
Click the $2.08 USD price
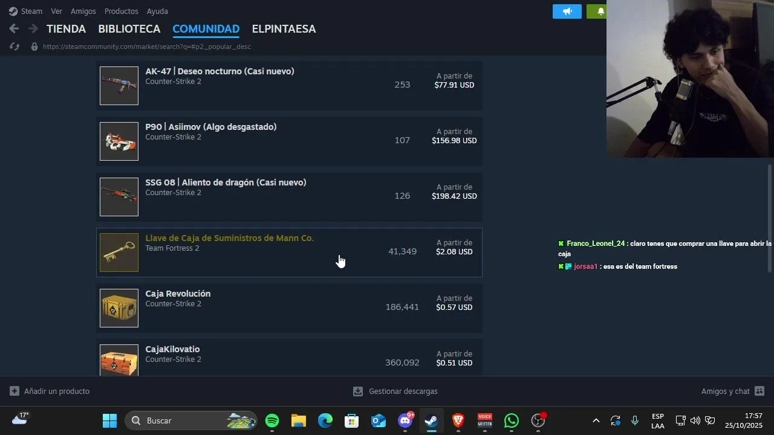(454, 252)
